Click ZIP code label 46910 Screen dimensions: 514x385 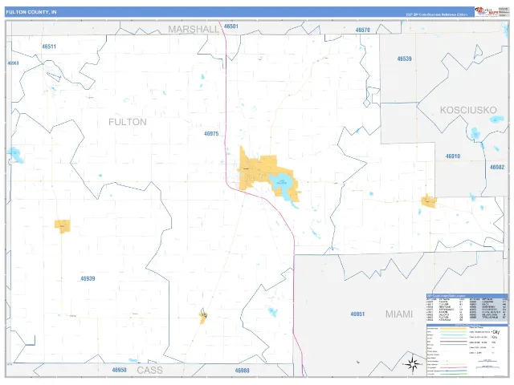[x=453, y=156]
